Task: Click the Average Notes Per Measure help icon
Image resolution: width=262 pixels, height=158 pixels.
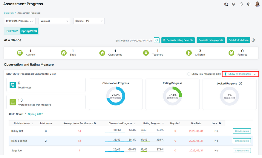Action: pyautogui.click(x=95, y=123)
